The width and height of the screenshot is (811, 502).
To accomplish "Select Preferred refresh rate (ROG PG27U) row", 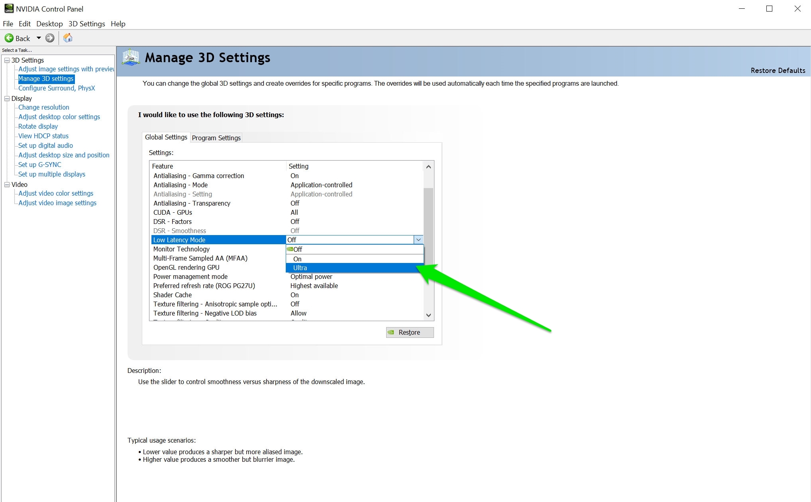I will click(x=287, y=286).
